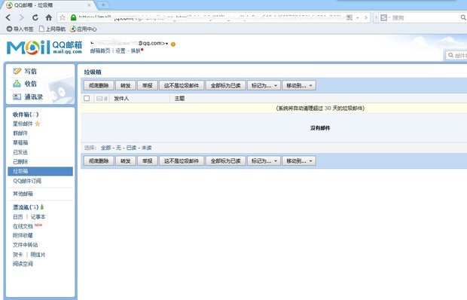The width and height of the screenshot is (467, 300).
Task: Click the upper 转发 forward button
Action: [125, 85]
